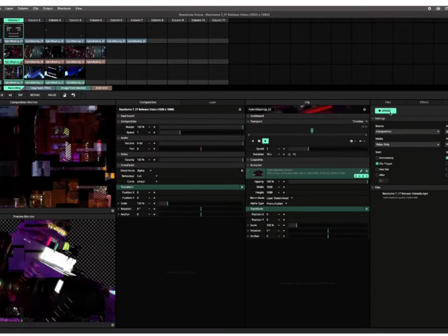Play clip backwards in Transport

click(x=253, y=141)
